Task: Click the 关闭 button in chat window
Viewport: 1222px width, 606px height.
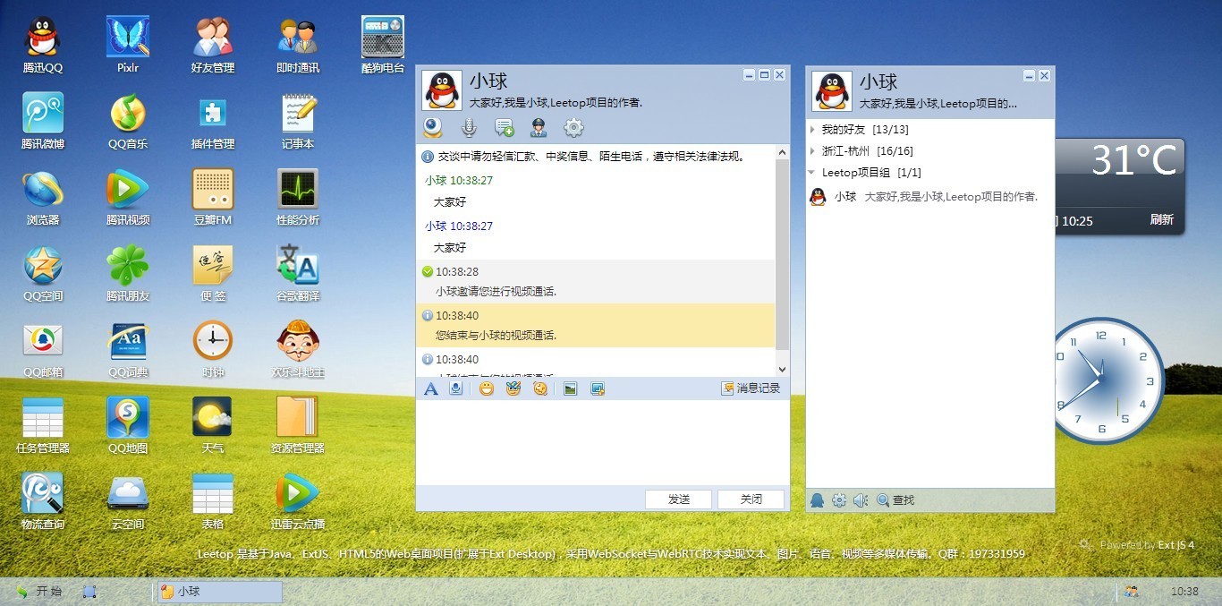Action: 751,499
